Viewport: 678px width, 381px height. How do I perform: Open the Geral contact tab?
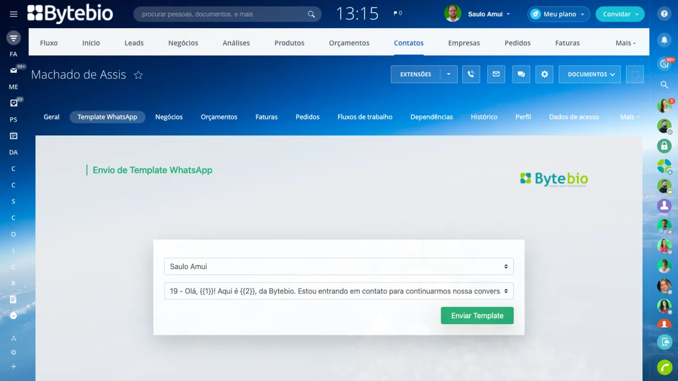tap(51, 117)
